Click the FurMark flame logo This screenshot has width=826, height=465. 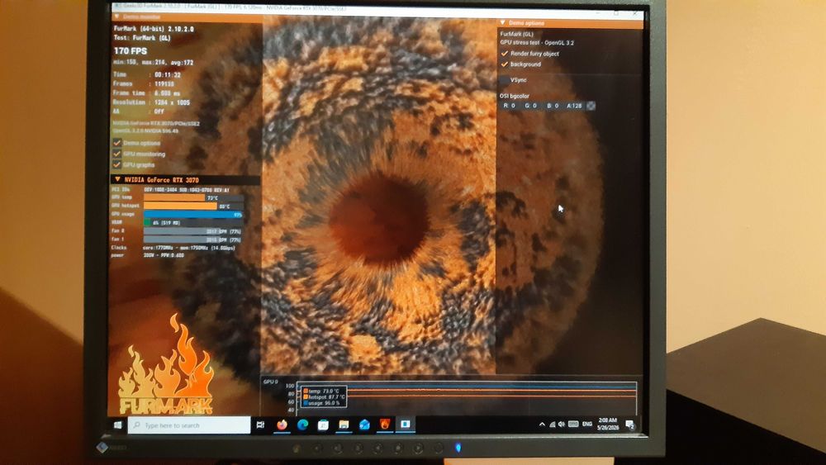pyautogui.click(x=166, y=366)
